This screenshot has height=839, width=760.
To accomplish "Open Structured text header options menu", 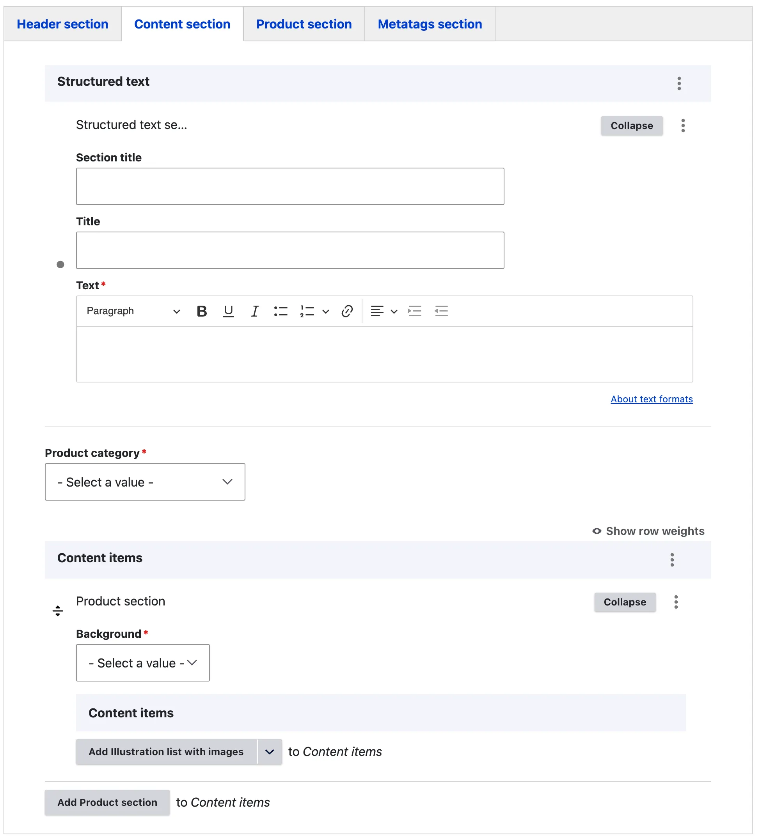I will (x=679, y=84).
